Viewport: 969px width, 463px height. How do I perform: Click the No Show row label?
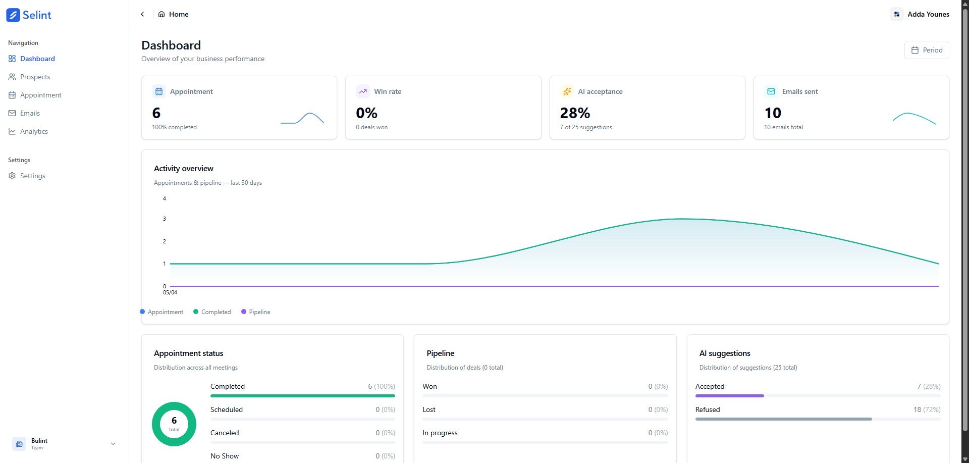click(225, 456)
